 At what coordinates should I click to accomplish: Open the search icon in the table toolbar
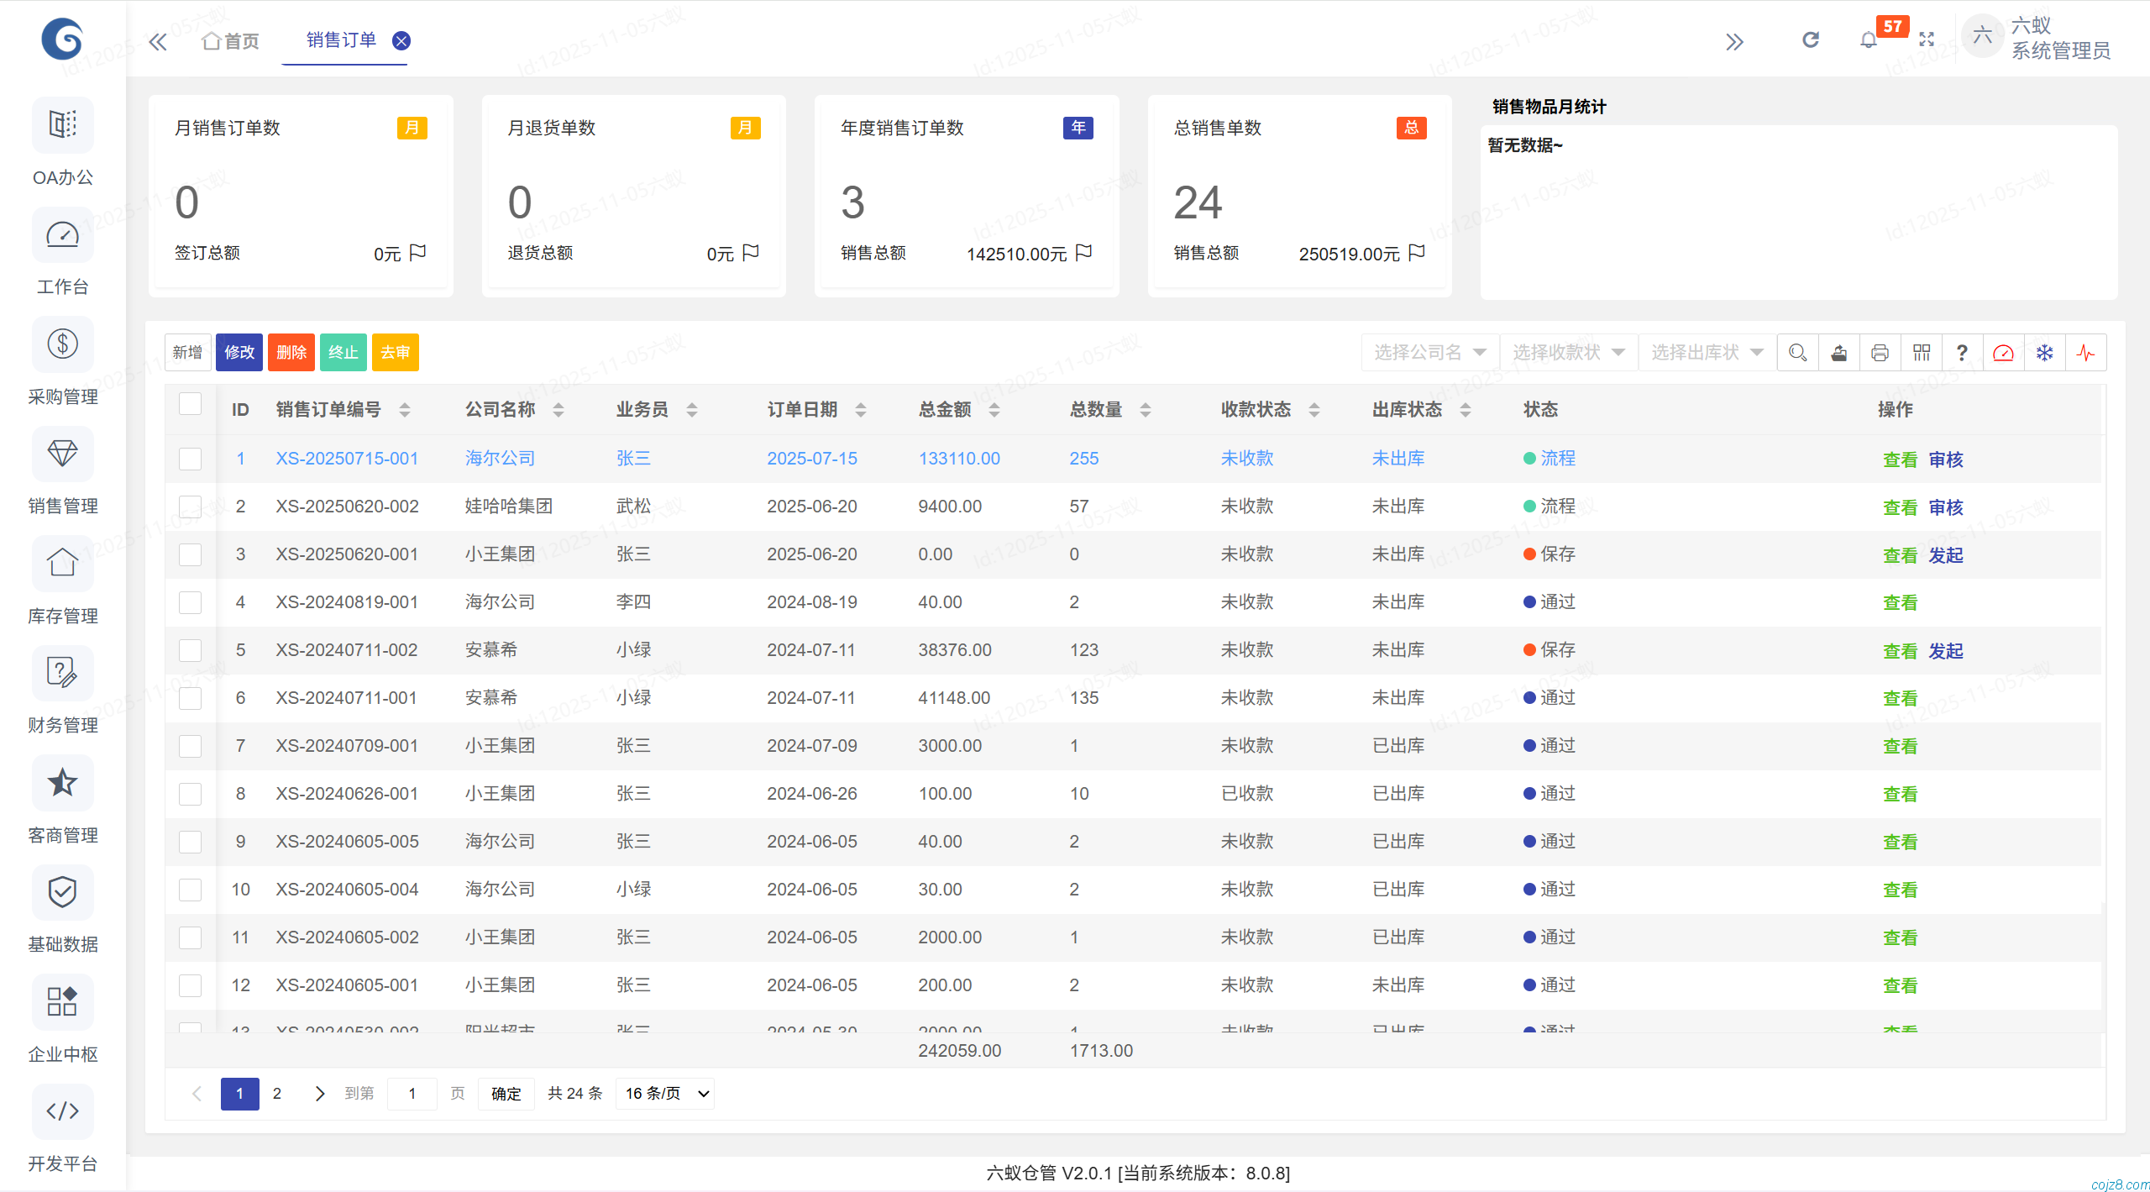pyautogui.click(x=1797, y=352)
